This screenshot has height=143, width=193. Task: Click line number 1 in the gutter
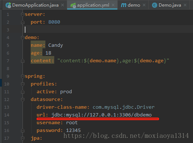[x=8, y=14]
